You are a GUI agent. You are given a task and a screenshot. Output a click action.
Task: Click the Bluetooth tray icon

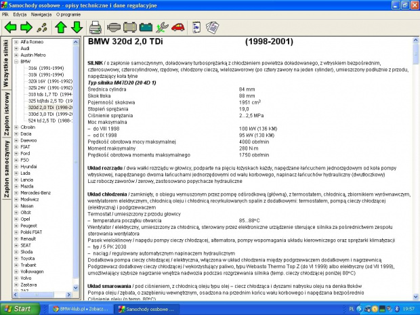pos(397,309)
